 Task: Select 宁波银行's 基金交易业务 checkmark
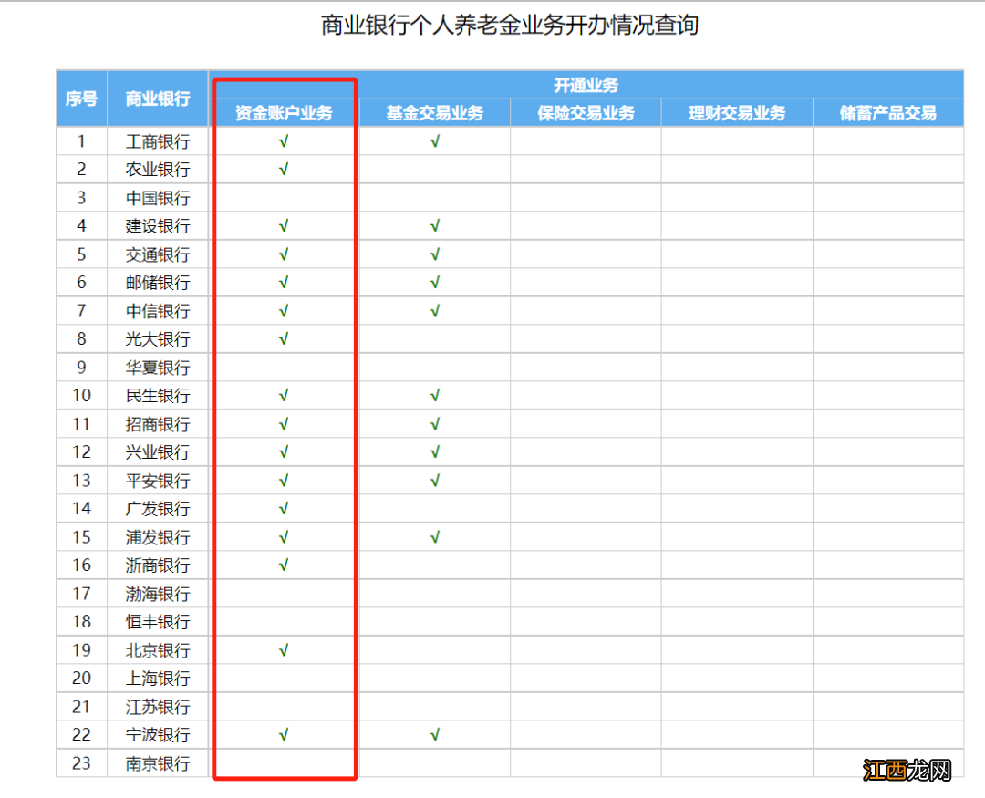[x=435, y=734]
